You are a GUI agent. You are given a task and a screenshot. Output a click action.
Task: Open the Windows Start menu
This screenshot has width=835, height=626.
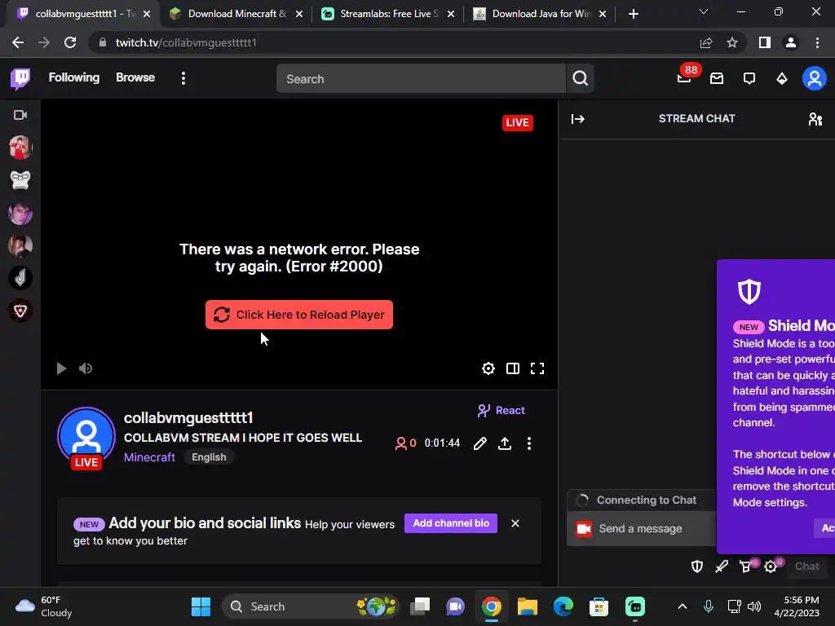tap(201, 606)
